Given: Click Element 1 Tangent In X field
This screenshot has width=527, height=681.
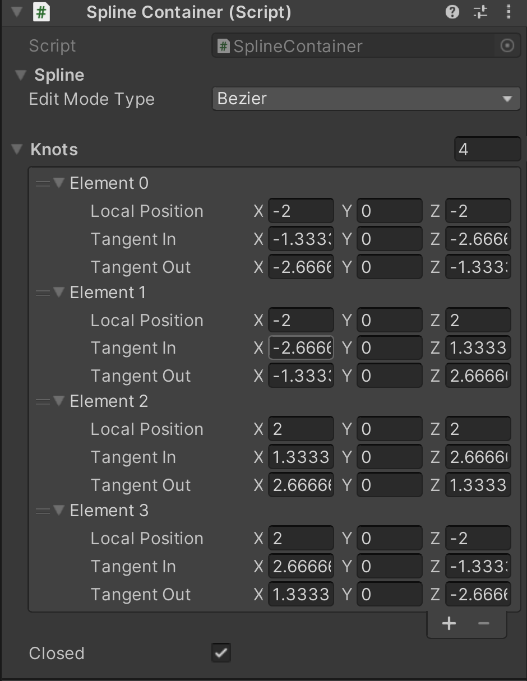Looking at the screenshot, I should (x=301, y=348).
